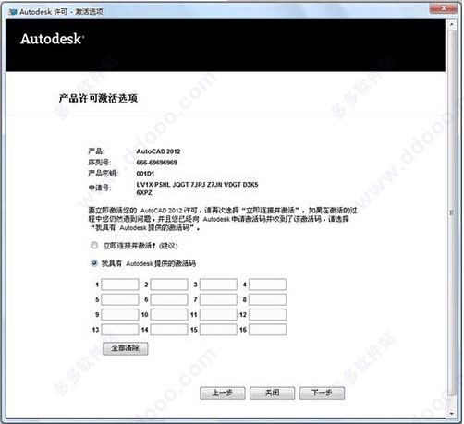Click the 产品 label
Screen dimensions: 464x424
pyautogui.click(x=96, y=151)
